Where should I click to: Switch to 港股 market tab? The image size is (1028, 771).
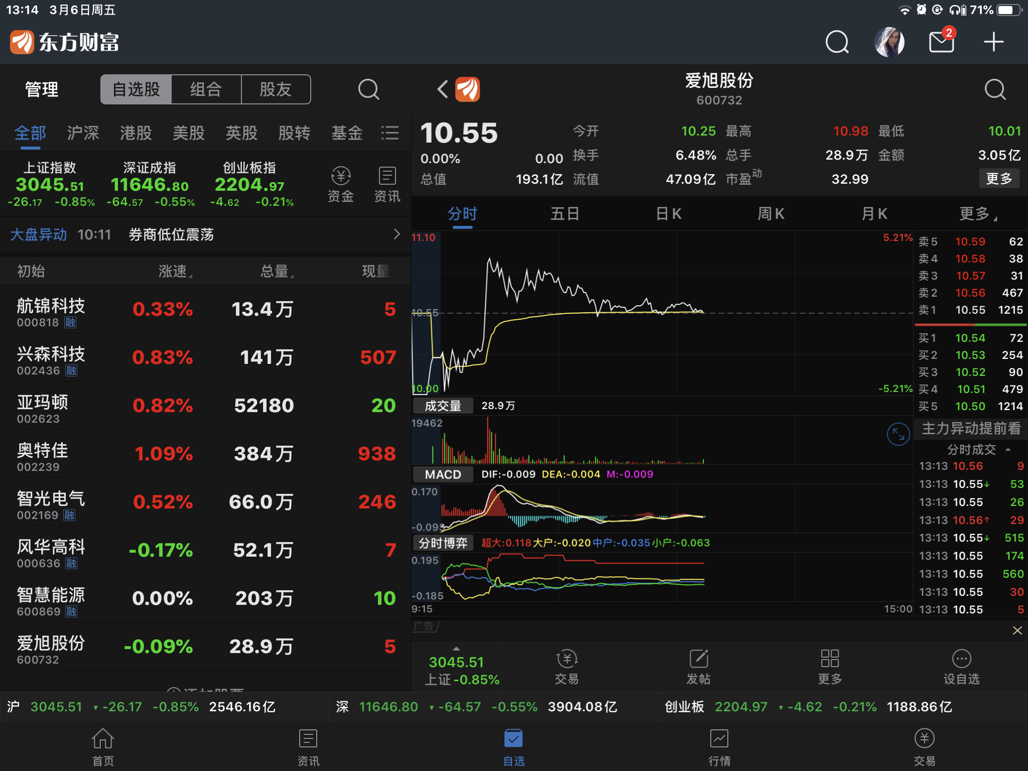(136, 133)
